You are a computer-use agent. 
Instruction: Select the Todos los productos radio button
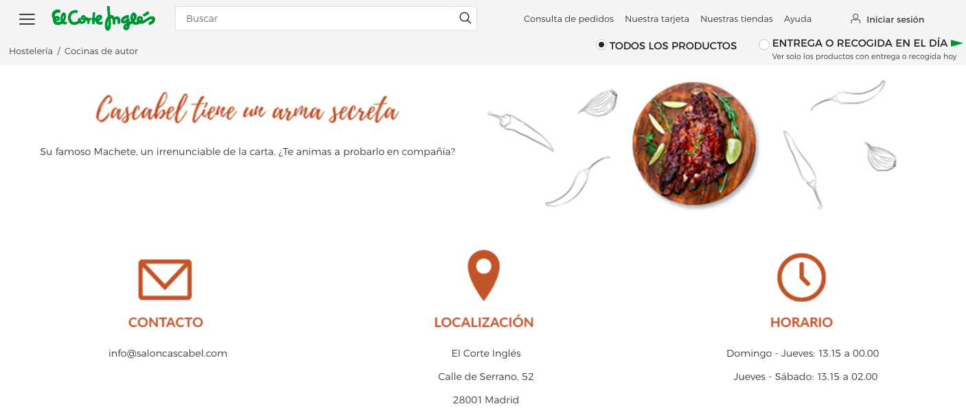[x=601, y=45]
